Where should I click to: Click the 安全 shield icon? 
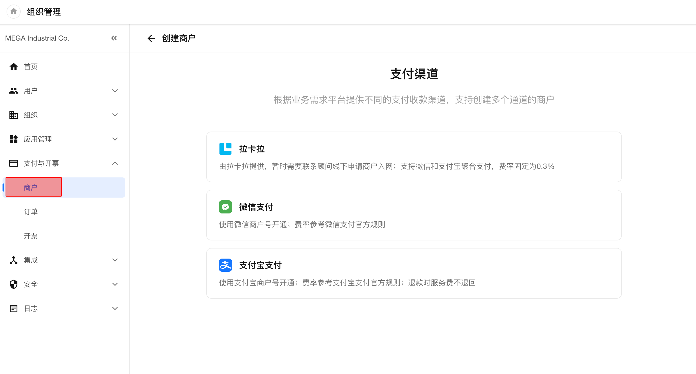14,284
